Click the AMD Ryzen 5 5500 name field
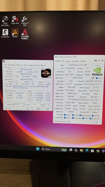Screen dimensions: 105x187 coord(26,69)
